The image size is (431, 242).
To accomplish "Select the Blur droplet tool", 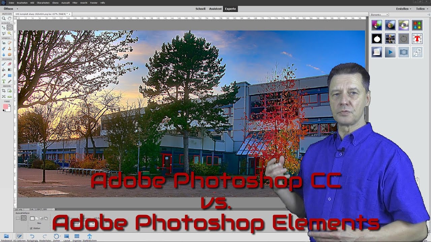I will [x=4, y=54].
